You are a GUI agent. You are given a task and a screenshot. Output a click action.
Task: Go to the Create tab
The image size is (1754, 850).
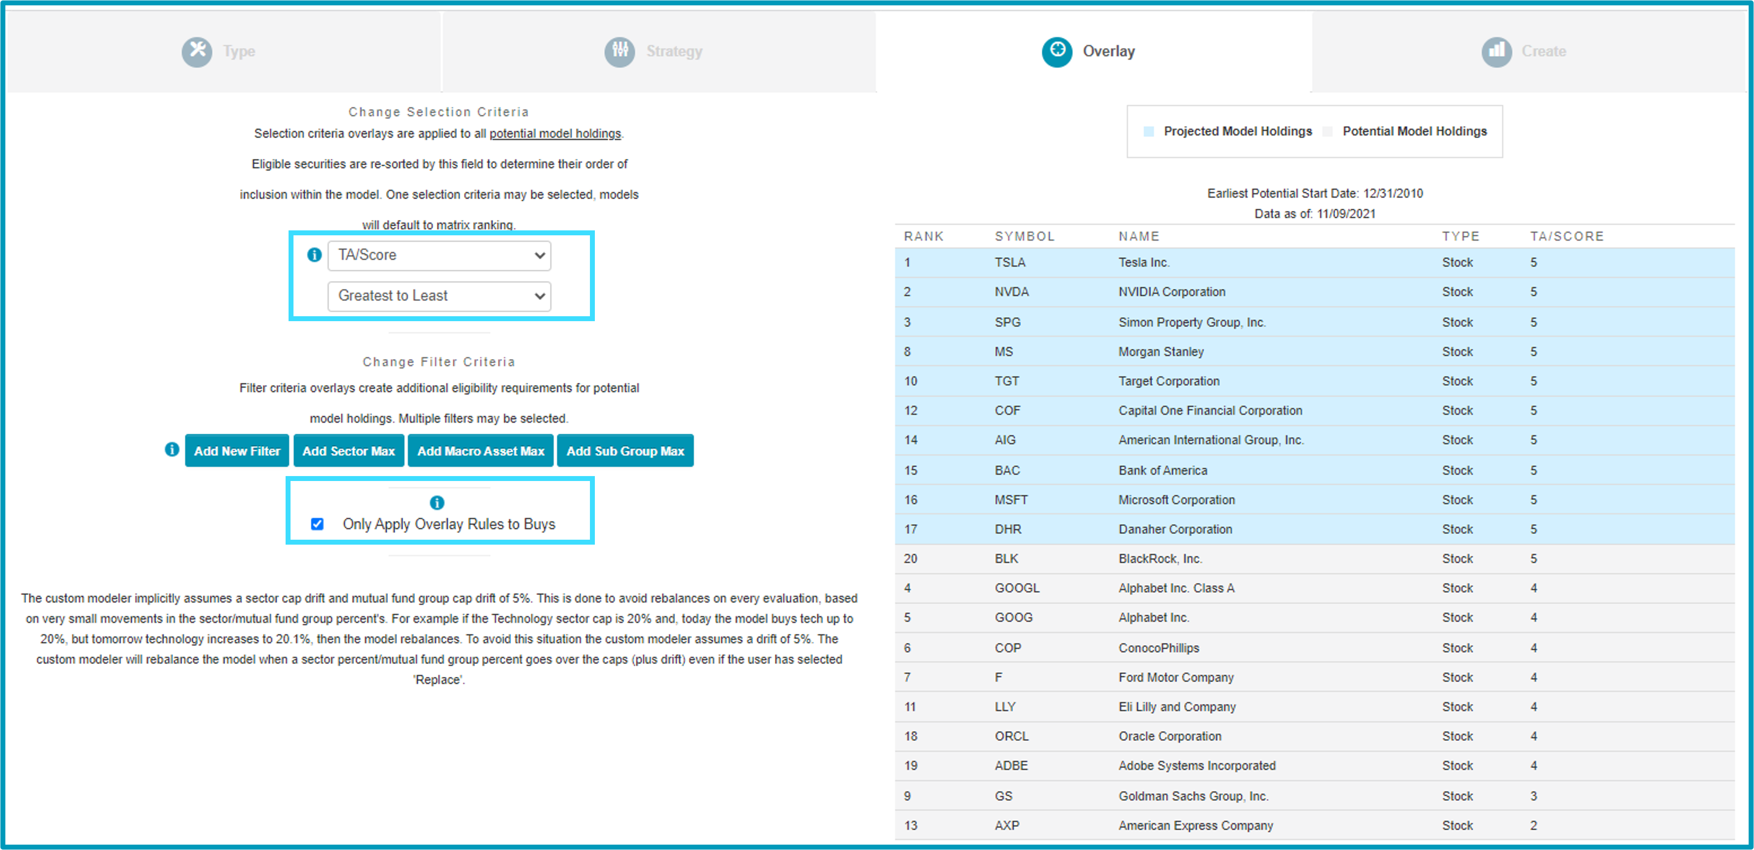point(1529,51)
